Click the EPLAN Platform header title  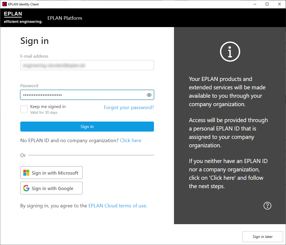pos(65,18)
